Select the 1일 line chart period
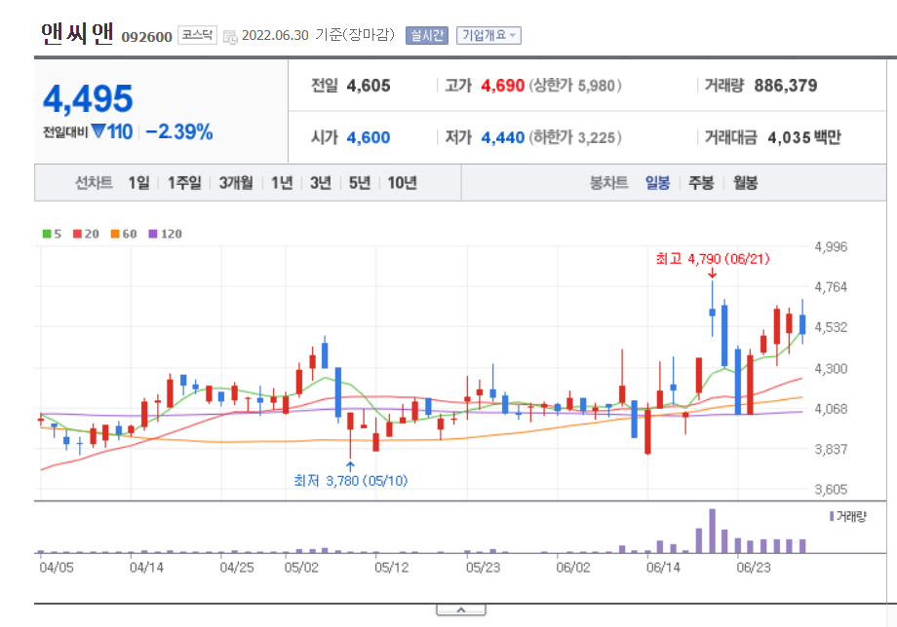 pos(139,183)
